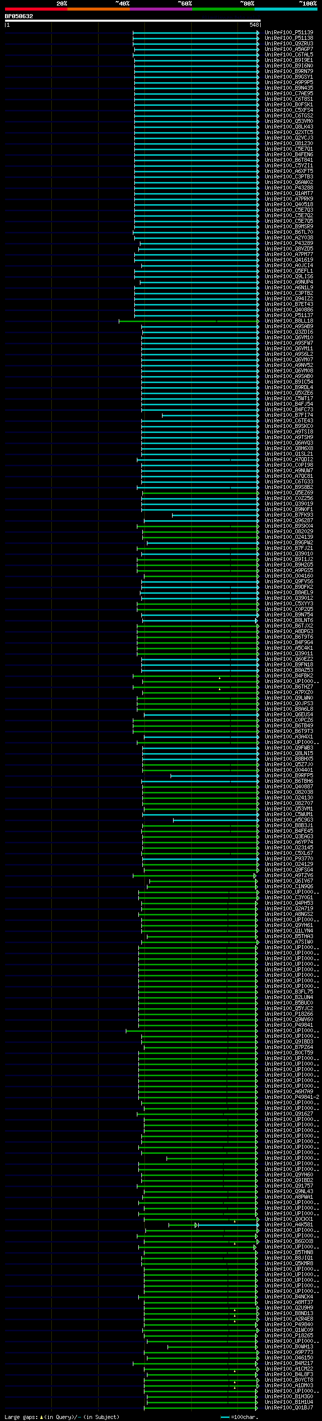
Task: Select the UniRef100_A8PWA1 label
Action: tap(288, 1197)
